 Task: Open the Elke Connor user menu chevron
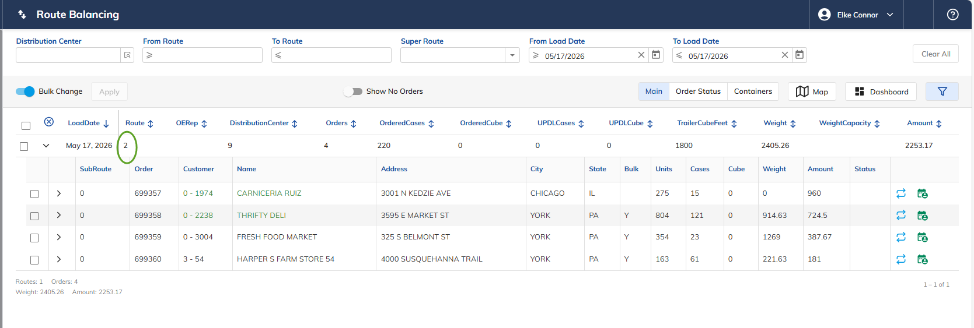pyautogui.click(x=890, y=15)
